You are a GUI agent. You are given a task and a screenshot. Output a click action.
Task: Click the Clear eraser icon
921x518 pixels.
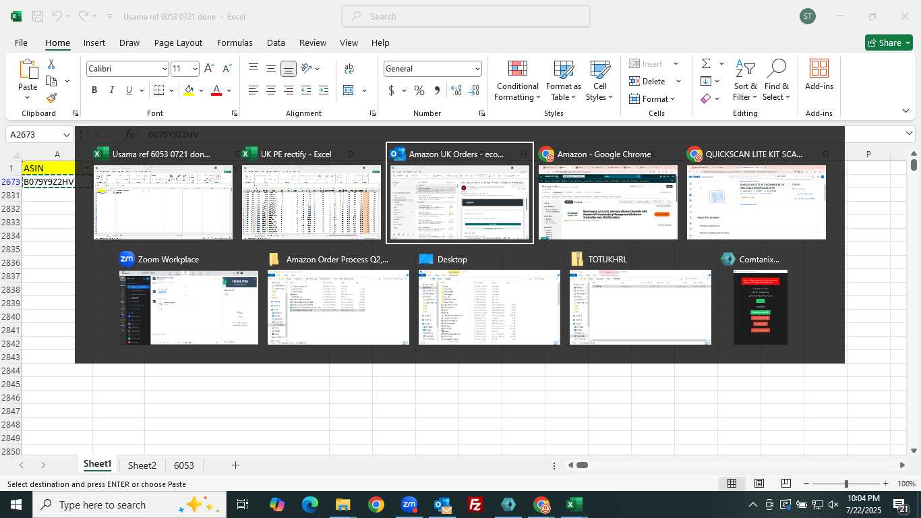[706, 98]
